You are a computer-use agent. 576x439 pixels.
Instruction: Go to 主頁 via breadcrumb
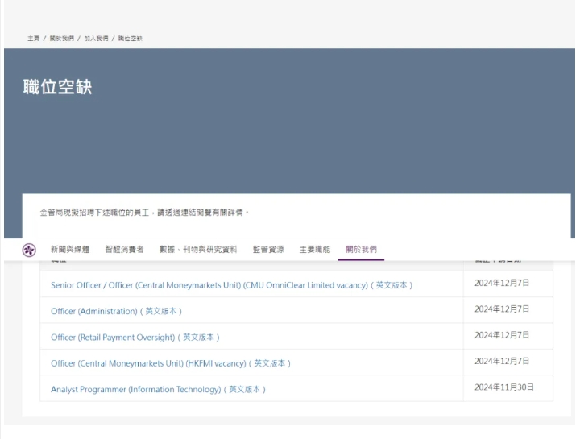click(x=33, y=39)
